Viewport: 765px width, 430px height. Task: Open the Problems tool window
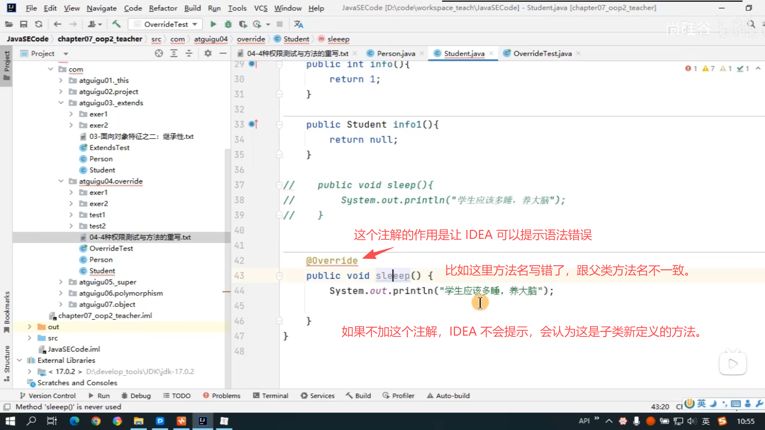[222, 396]
